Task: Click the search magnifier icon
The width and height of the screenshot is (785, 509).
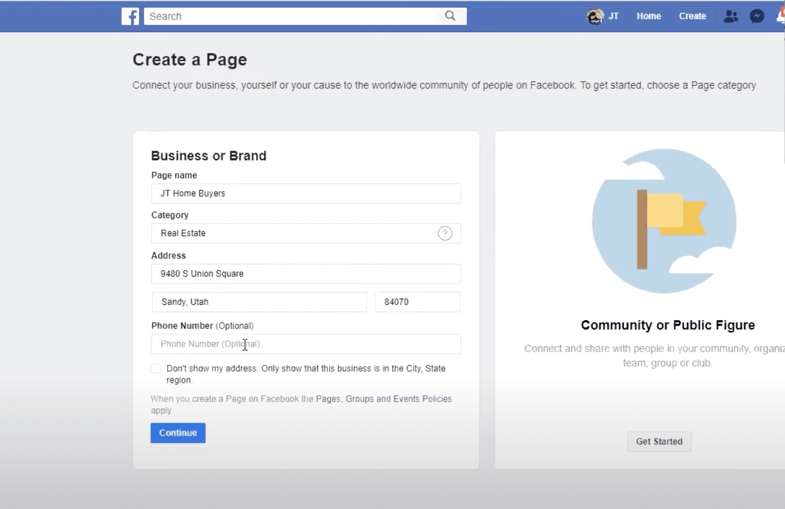Action: (450, 16)
